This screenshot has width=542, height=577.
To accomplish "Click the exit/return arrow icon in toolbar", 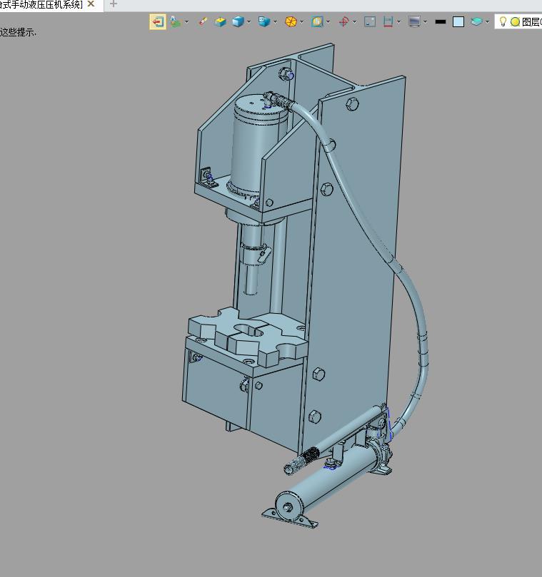I will pos(158,21).
